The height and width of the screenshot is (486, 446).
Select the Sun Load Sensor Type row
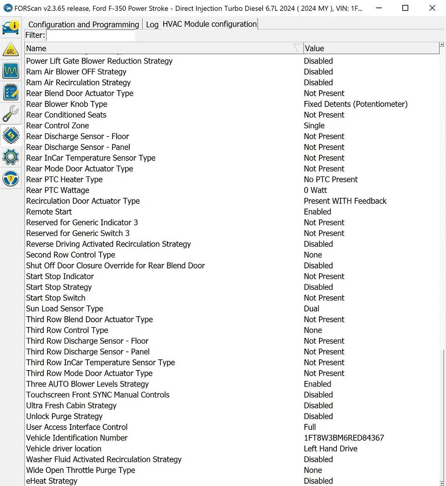coord(65,309)
